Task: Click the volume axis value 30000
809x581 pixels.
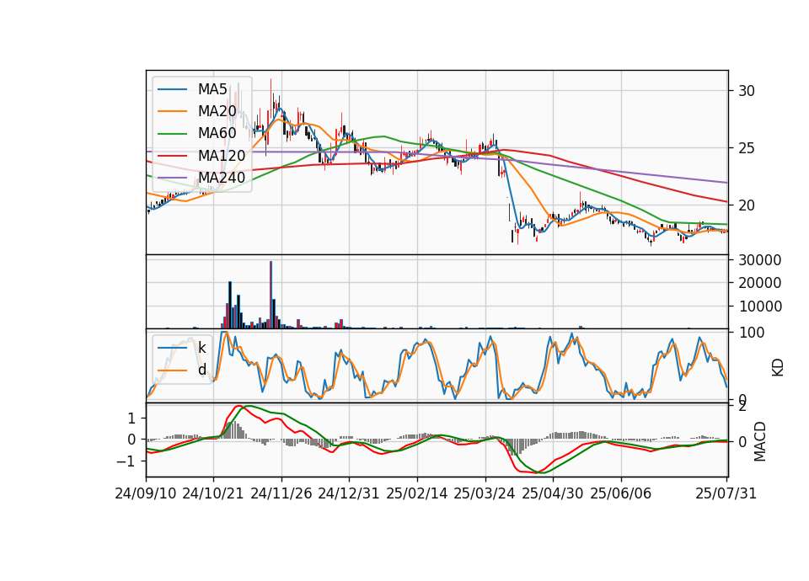Action: pos(760,260)
